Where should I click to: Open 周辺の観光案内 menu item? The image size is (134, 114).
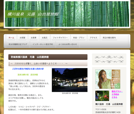tap(109, 38)
